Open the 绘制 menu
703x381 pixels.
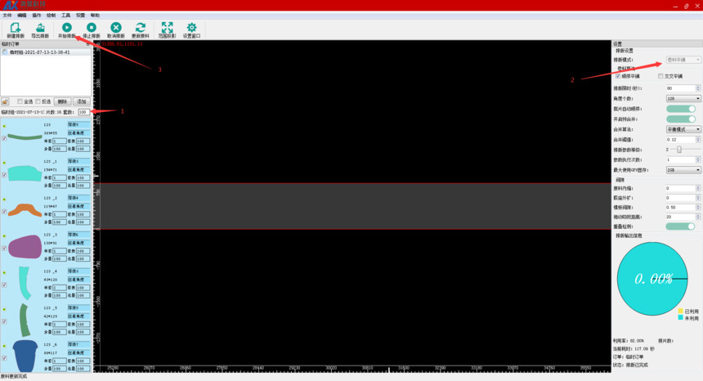click(51, 16)
